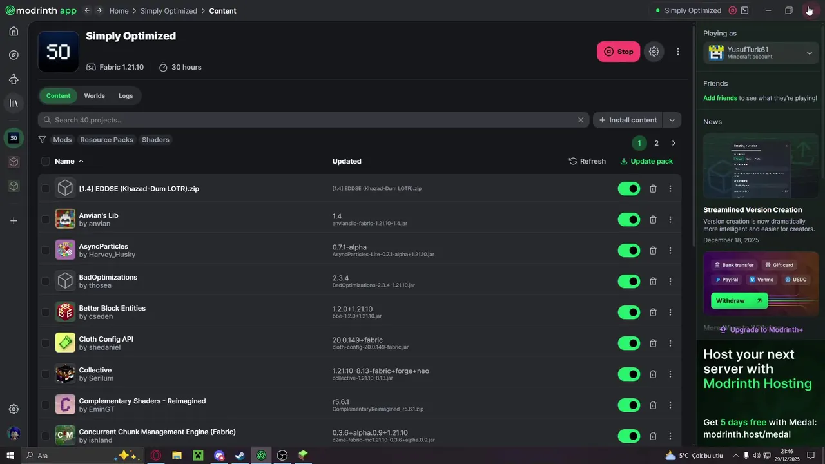Open the instance three-dot menu beside the gear
The width and height of the screenshot is (825, 464).
pos(677,52)
